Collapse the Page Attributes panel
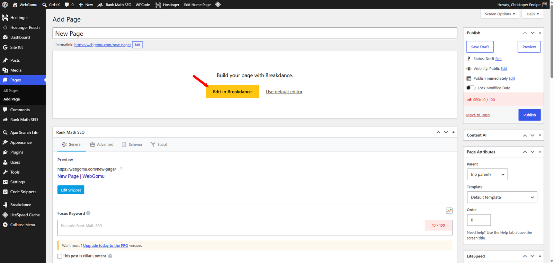554x263 pixels. pos(540,152)
